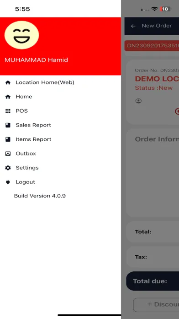The width and height of the screenshot is (179, 319).
Task: Tap the Logout menu entry
Action: point(60,182)
